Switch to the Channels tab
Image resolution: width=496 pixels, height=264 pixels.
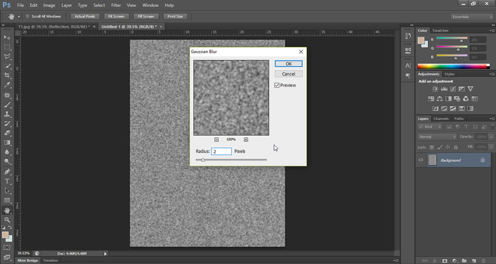pyautogui.click(x=441, y=119)
